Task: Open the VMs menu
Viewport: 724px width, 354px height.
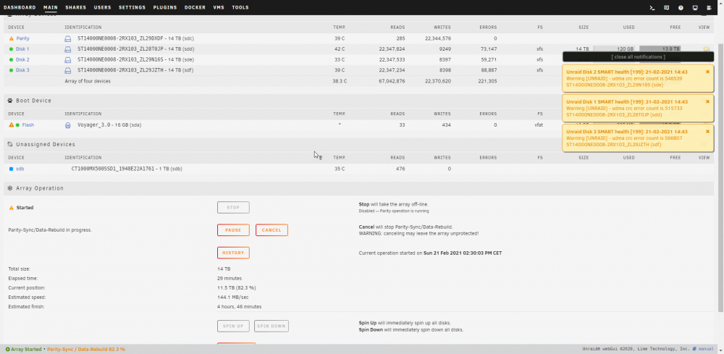Action: tap(219, 8)
